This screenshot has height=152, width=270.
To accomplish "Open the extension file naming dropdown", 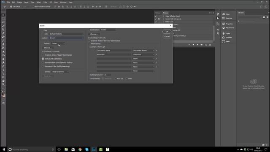I will pyautogui.click(x=143, y=54).
